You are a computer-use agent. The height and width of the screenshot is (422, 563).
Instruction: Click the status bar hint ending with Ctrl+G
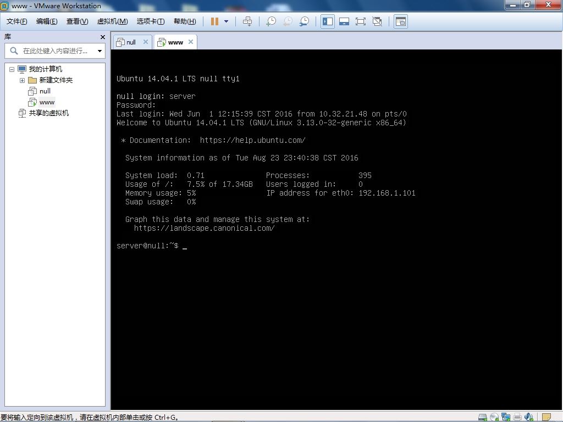(90, 418)
